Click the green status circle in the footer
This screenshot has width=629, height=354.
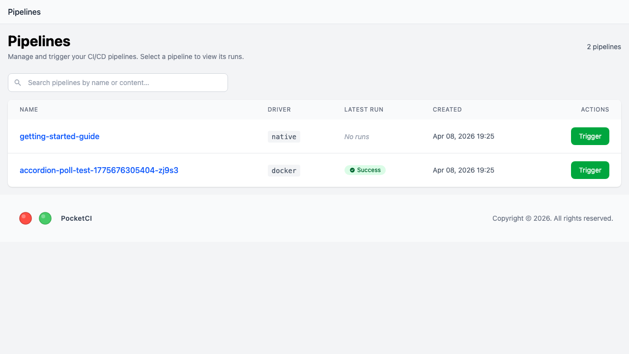click(45, 218)
